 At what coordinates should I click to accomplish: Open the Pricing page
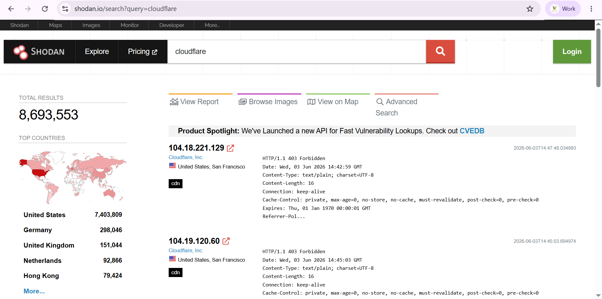(143, 51)
